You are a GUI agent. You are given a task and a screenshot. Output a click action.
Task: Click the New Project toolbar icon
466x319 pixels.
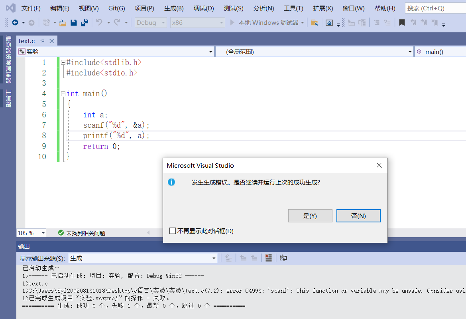click(x=46, y=23)
